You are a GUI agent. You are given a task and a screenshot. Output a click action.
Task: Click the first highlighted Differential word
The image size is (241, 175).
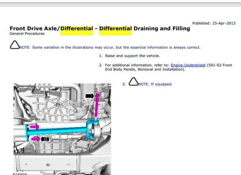[77, 29]
